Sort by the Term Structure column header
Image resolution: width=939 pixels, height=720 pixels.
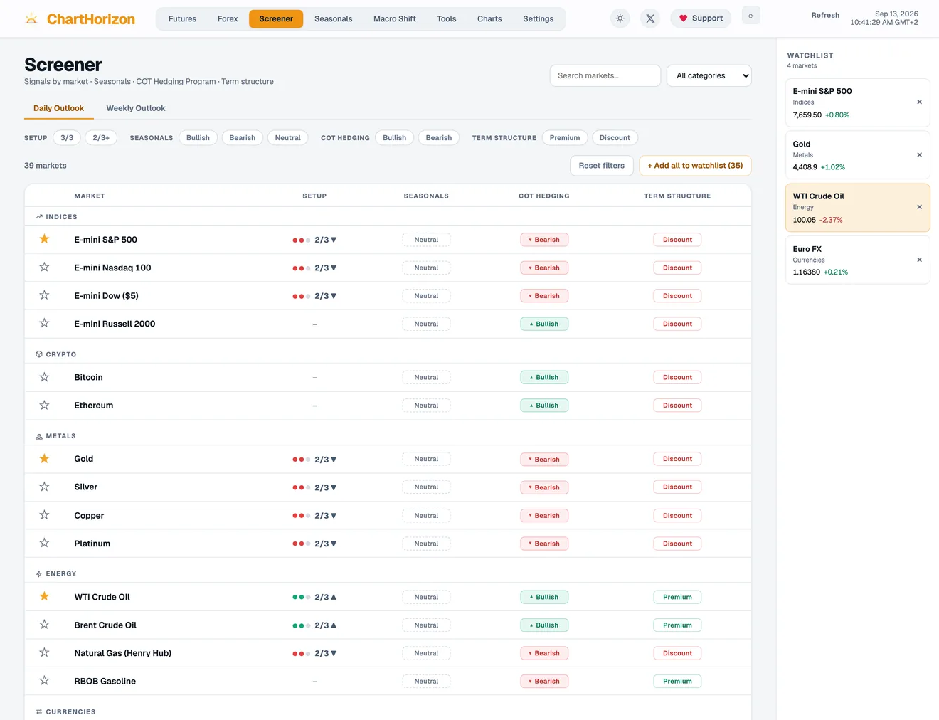point(677,196)
